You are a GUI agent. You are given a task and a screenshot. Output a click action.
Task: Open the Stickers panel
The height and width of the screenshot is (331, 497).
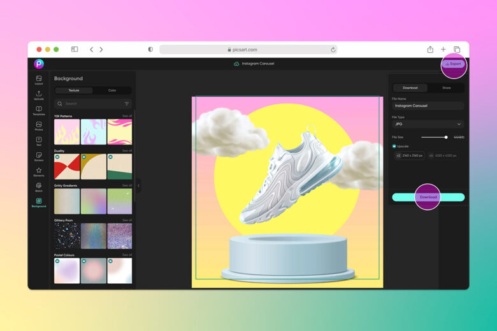coord(39,157)
